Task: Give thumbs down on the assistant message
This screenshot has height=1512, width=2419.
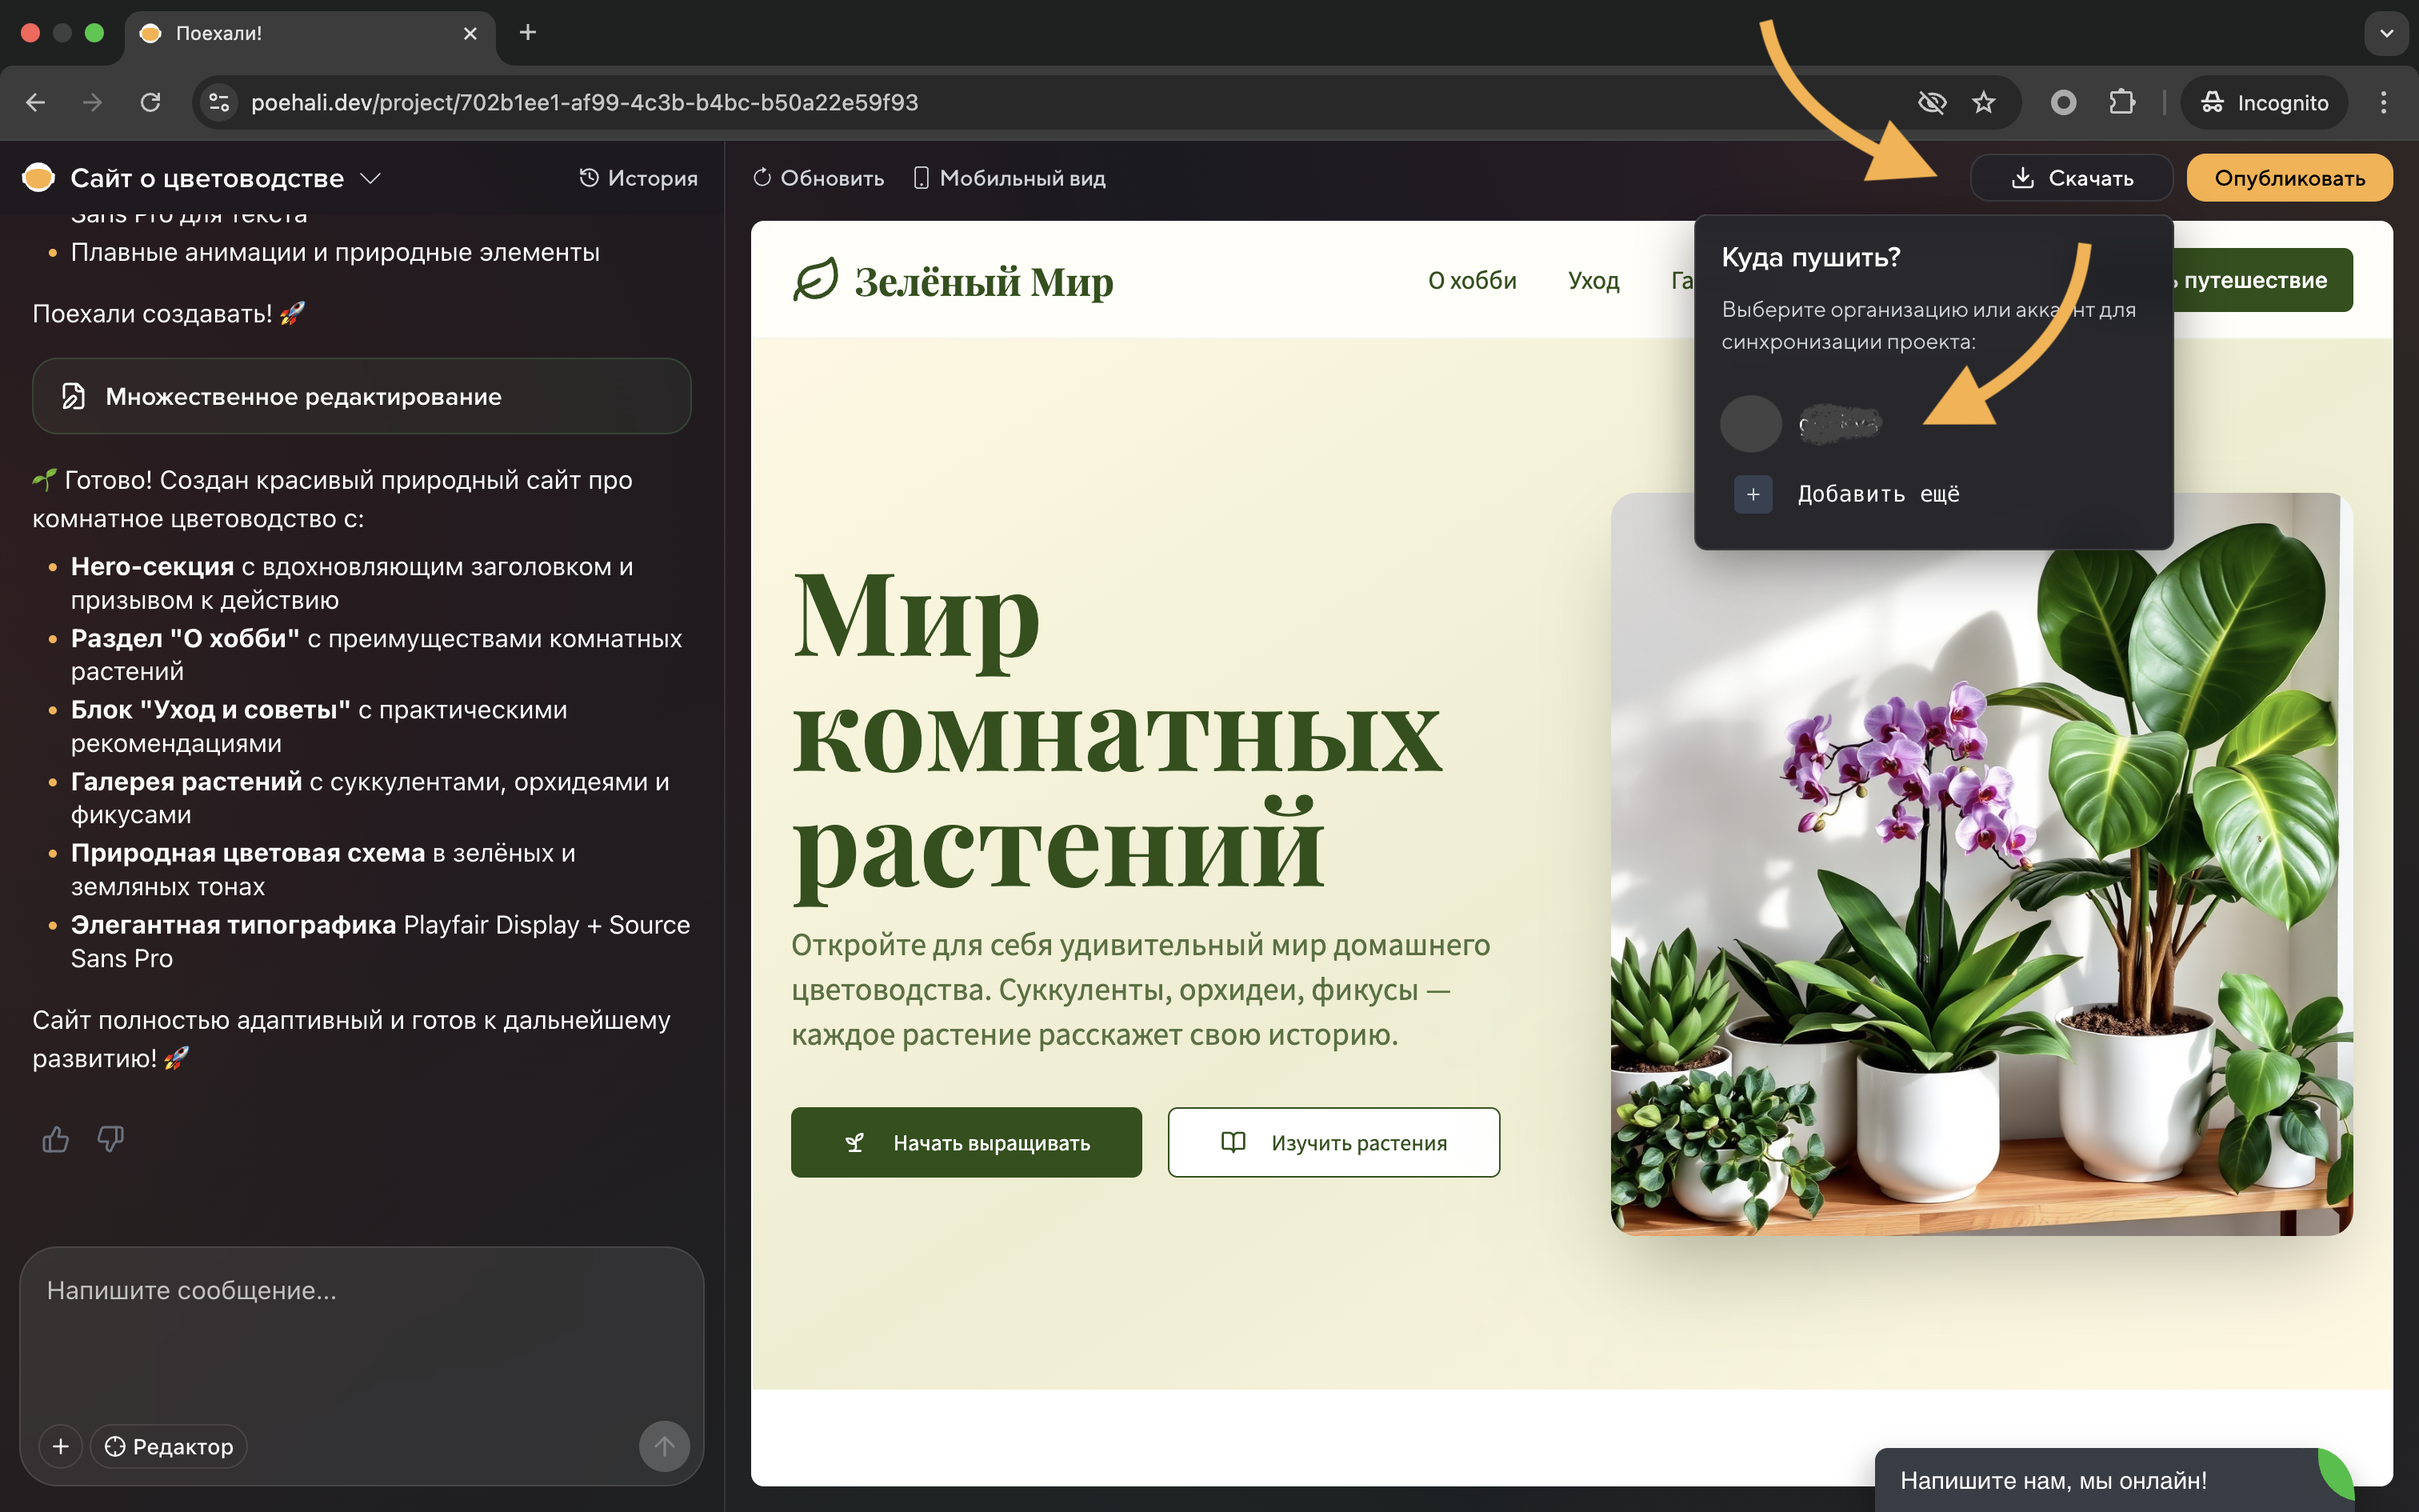Action: 110,1139
